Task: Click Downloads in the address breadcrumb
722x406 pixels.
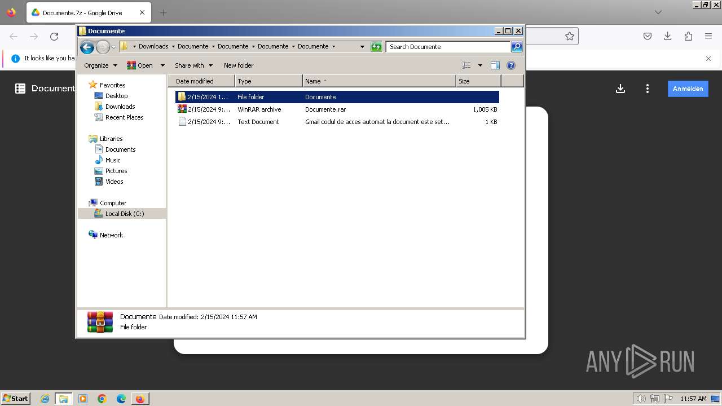Action: [x=153, y=47]
